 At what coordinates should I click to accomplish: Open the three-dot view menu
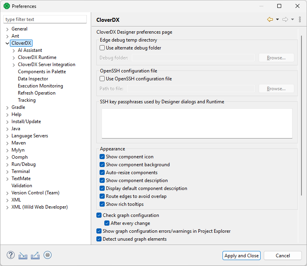300,19
